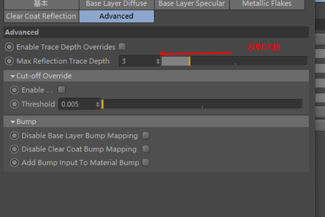Click animation dot for Enable Trace Depth Overrides

[9, 47]
